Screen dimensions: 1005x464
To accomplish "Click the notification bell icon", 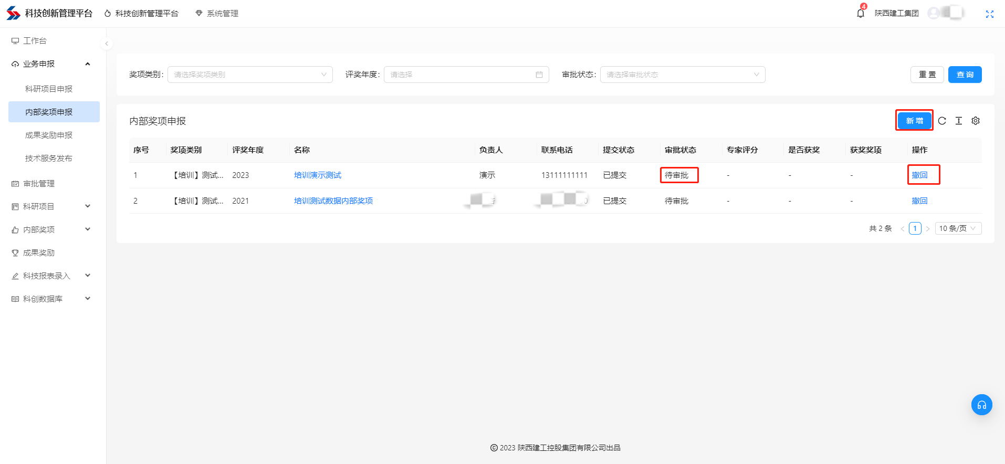I will coord(860,14).
